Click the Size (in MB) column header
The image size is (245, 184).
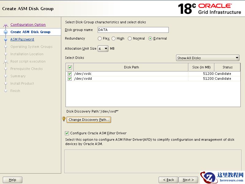point(201,67)
